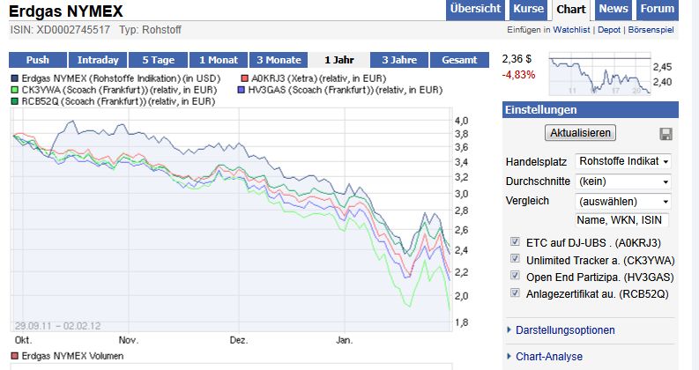The height and width of the screenshot is (370, 699).
Task: Open the Durchschnitte dropdown
Action: pyautogui.click(x=623, y=181)
